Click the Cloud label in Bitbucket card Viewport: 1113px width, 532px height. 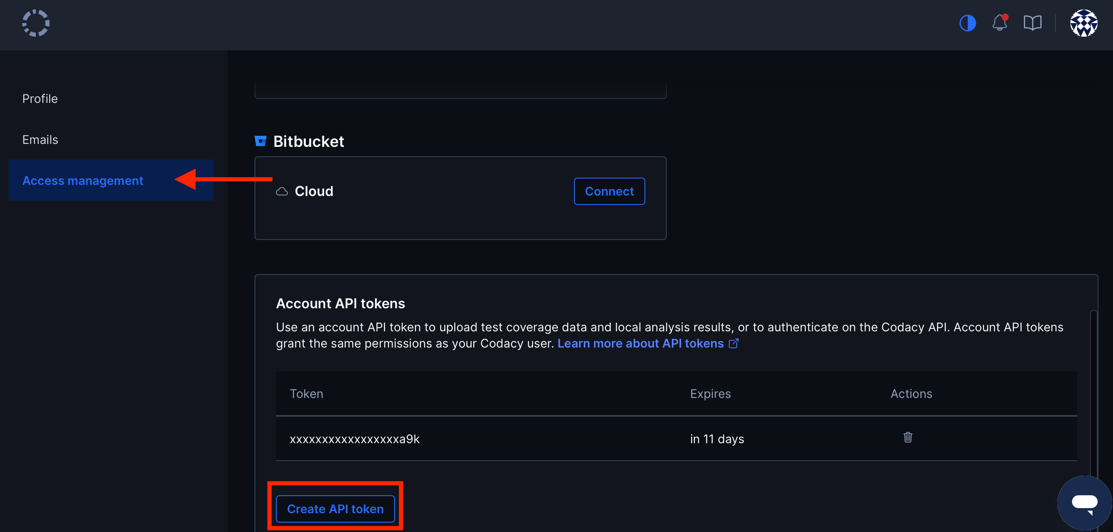313,191
